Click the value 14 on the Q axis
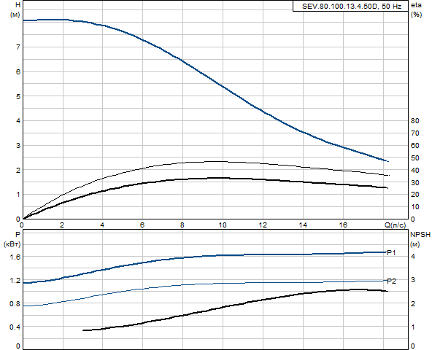 pyautogui.click(x=303, y=225)
